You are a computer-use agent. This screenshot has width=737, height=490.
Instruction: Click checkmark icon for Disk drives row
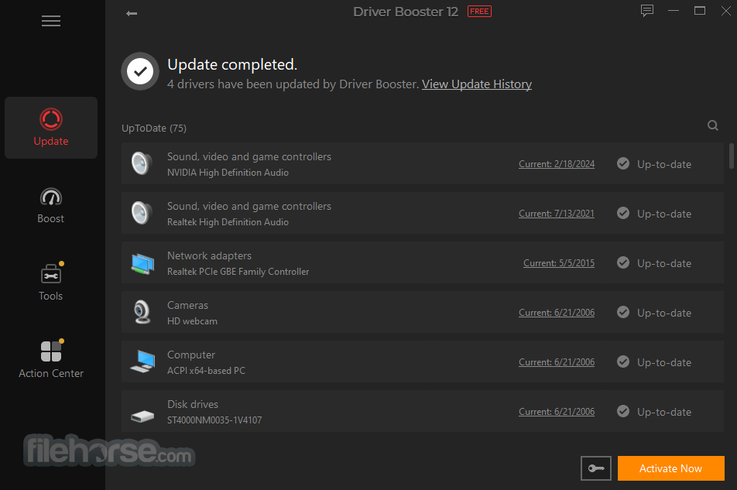pos(623,412)
